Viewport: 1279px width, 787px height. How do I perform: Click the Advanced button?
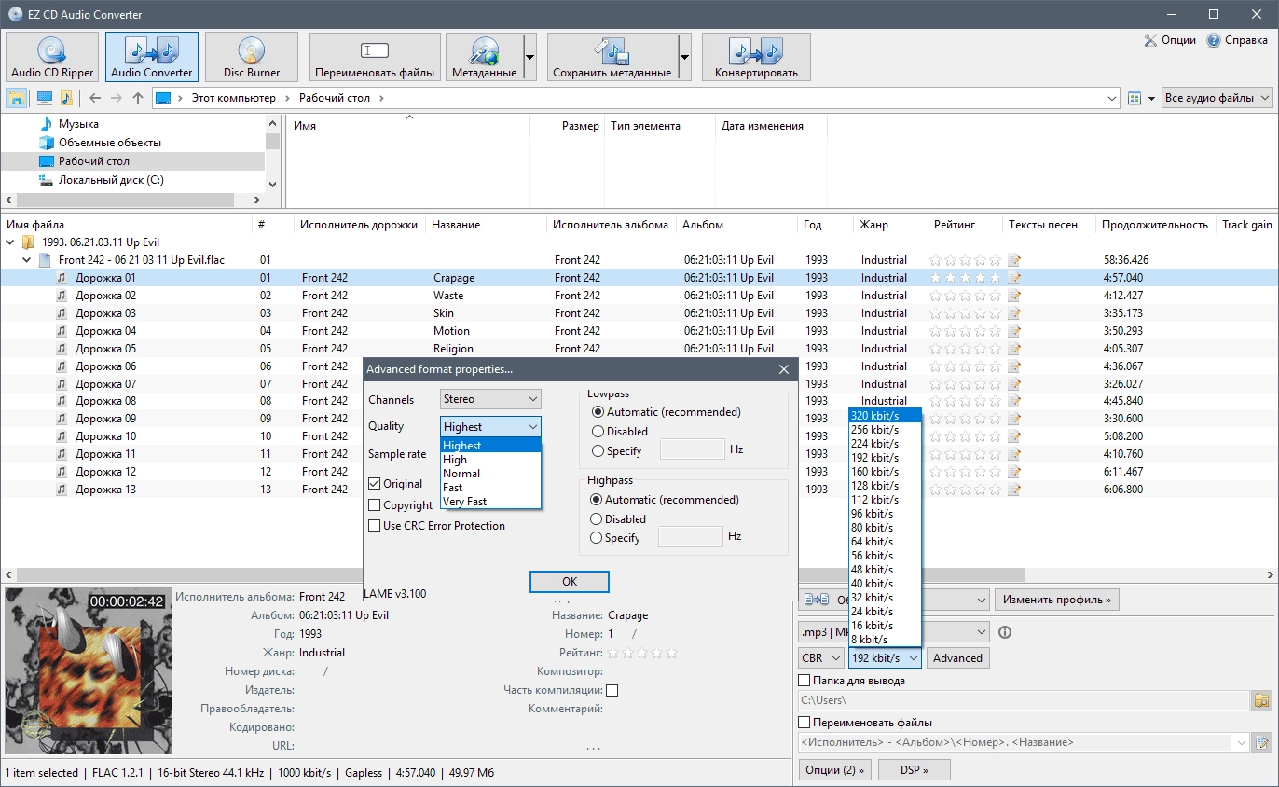(x=957, y=657)
